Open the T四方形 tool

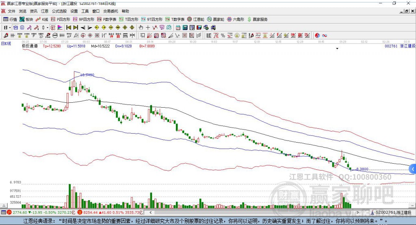click(x=129, y=19)
